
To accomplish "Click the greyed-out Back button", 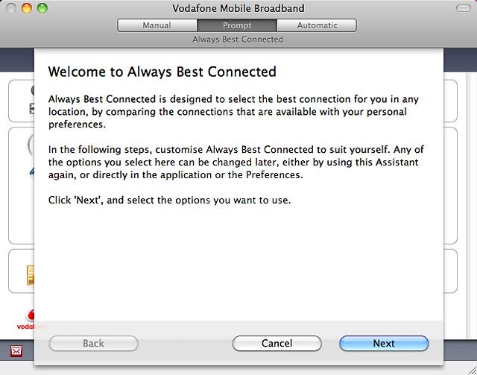I will click(x=93, y=344).
